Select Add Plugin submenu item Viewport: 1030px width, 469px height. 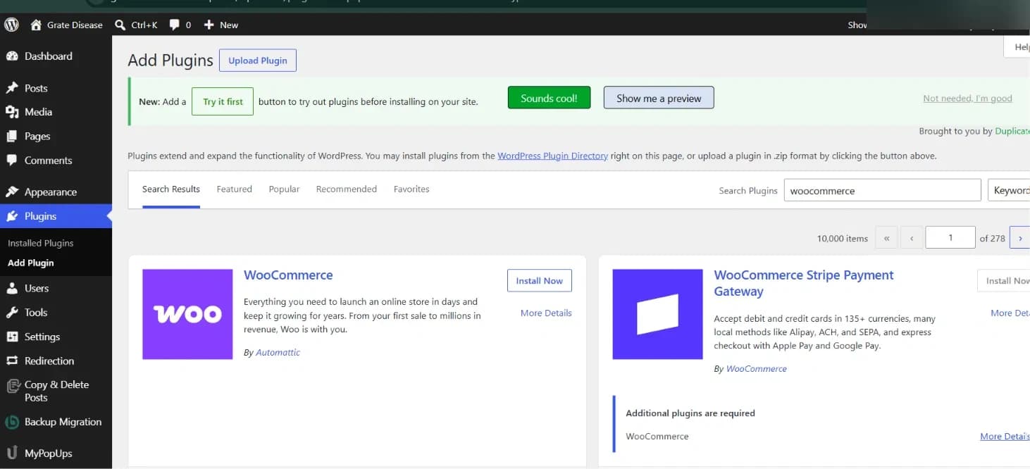coord(31,263)
